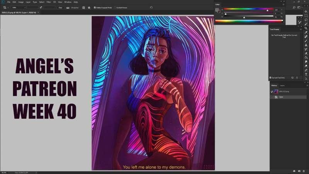Adjust the hue slider handle
Viewport: 309px width, 174px height.
267,10
